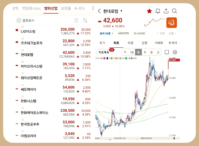Switch to 백일해/stss watchlist tab
Screen dimensions: 199x146
click(31, 8)
